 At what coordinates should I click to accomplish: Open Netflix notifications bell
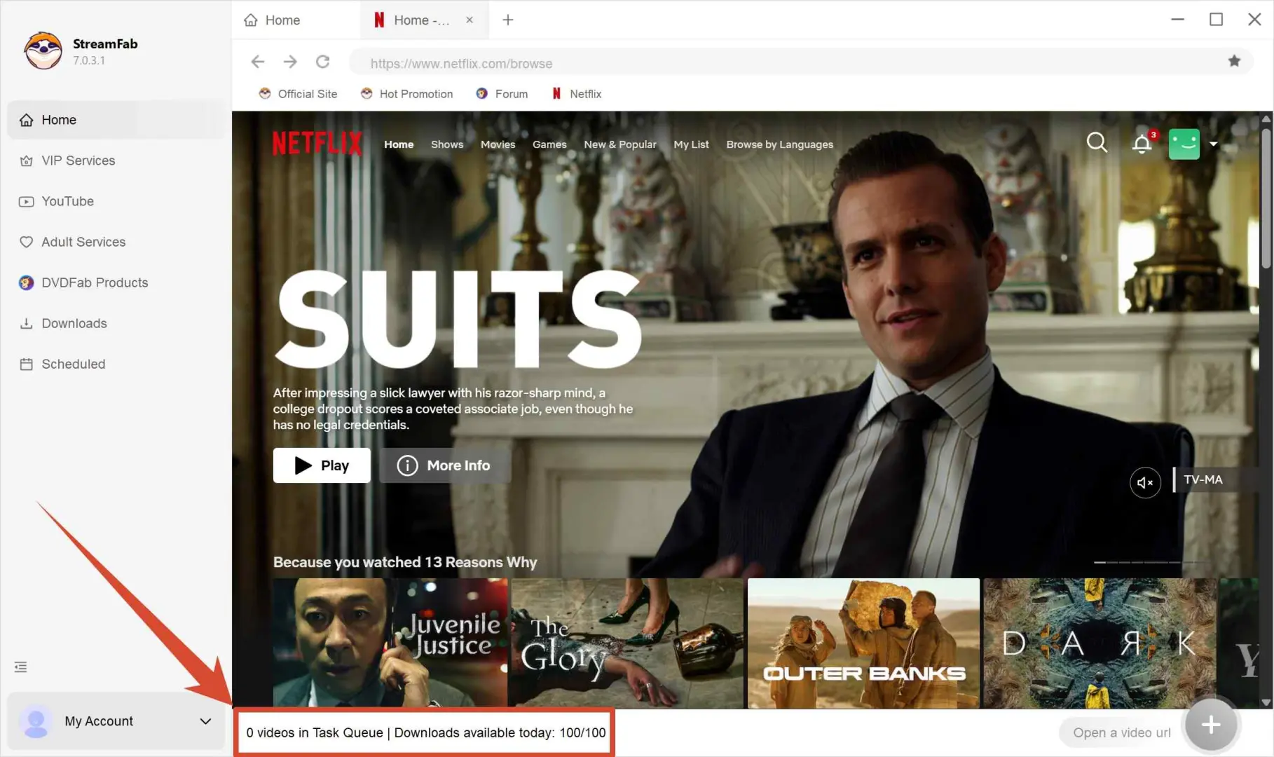(1142, 144)
